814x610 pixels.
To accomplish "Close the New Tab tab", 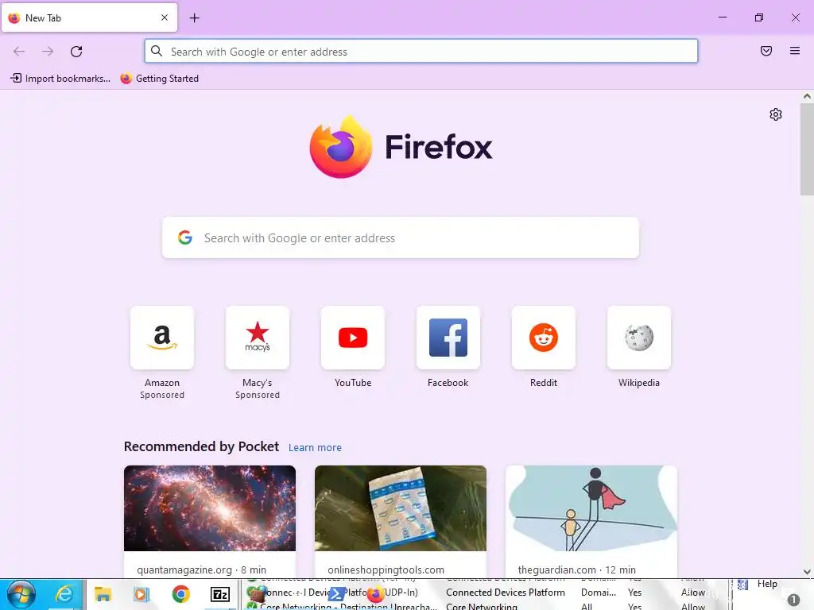I will (x=165, y=17).
